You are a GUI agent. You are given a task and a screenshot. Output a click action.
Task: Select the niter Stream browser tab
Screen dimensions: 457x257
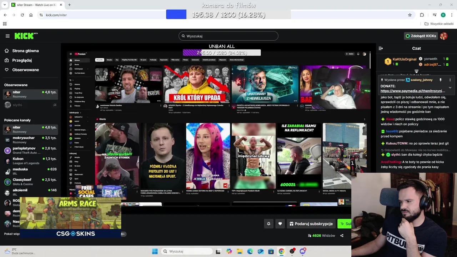36,5
